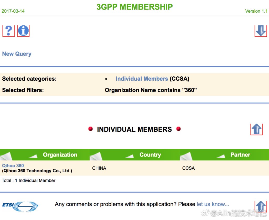Image resolution: width=269 pixels, height=220 pixels.
Task: Click the up arrow beside Individual Members heading
Action: 256,129
